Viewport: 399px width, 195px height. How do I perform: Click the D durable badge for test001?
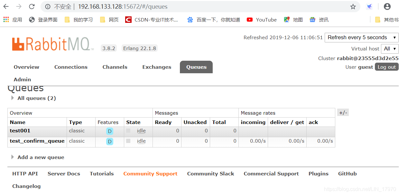click(x=110, y=131)
